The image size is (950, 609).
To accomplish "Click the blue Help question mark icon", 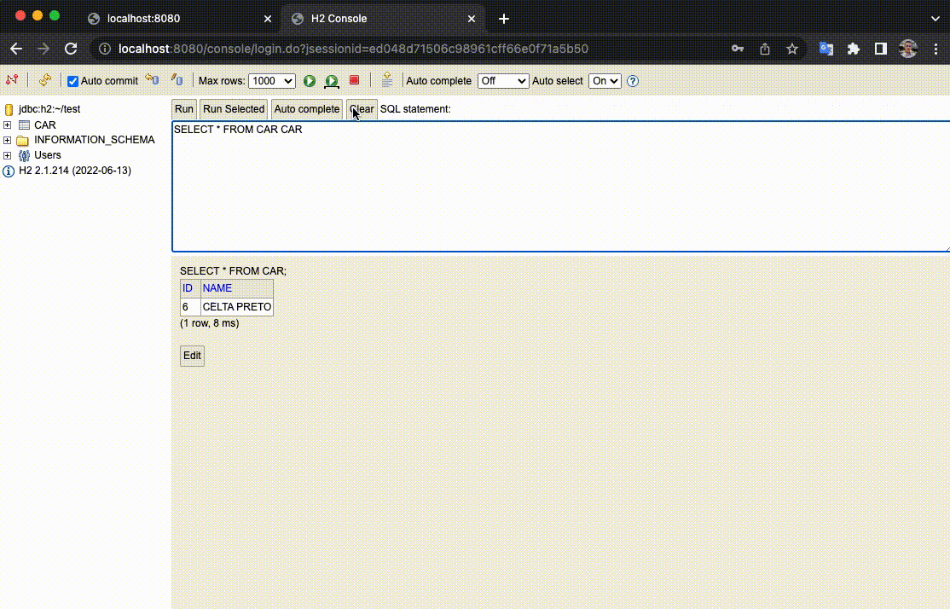I will click(x=633, y=81).
